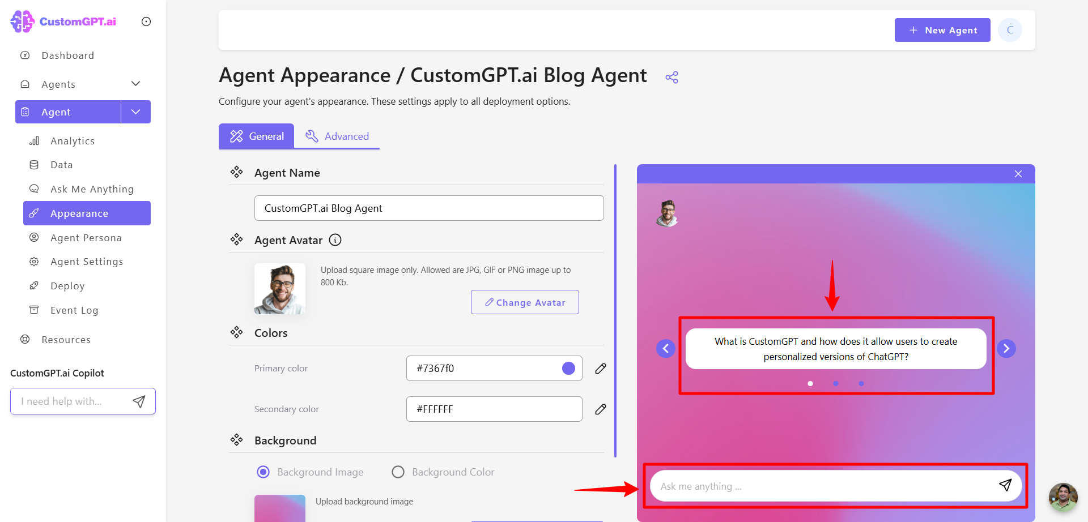Select the third carousel dot
This screenshot has width=1088, height=522.
coord(861,383)
